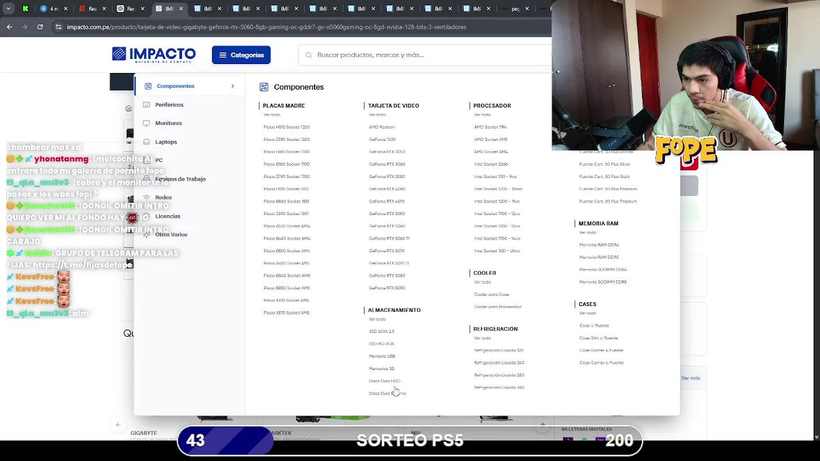Open REFRIGERACIÓN section heading

(495, 328)
